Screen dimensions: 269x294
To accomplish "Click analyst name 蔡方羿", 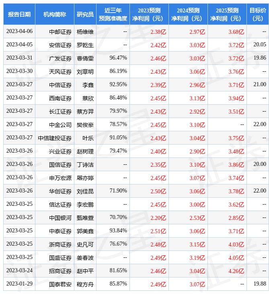I will click(85, 112).
